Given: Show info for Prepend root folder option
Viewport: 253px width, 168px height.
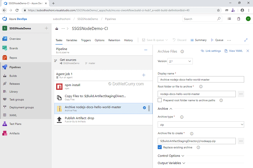Looking at the screenshot, I should tap(221, 100).
